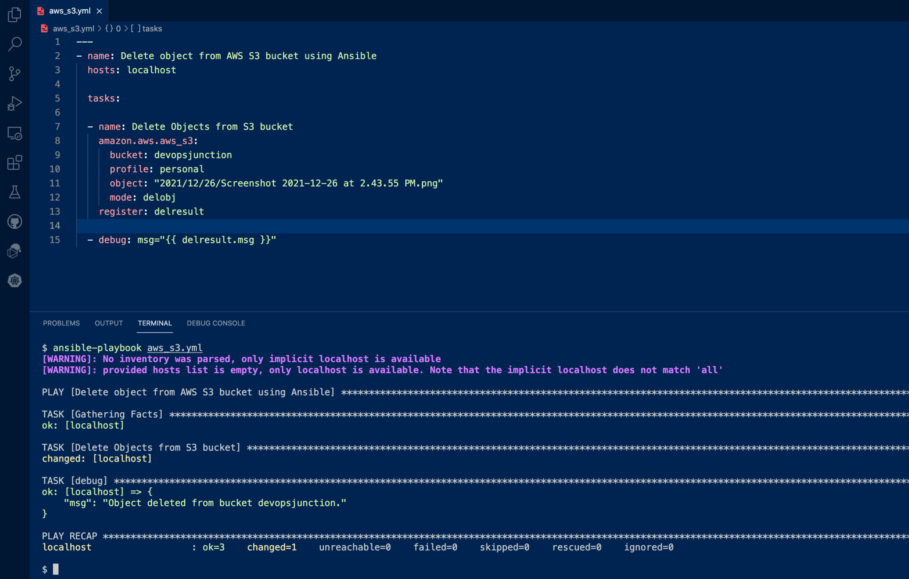Open the Explorer view in the activity bar
Viewport: 909px width, 579px height.
(15, 15)
